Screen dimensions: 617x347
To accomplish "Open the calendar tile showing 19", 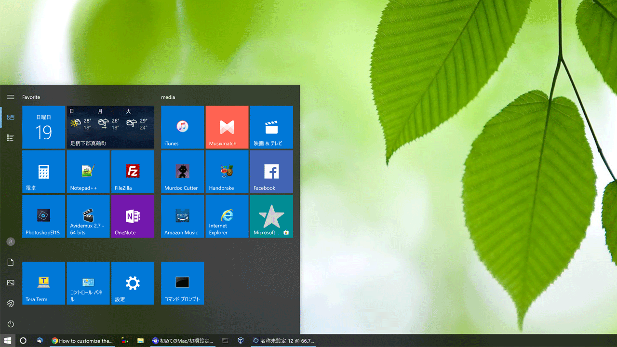I will [43, 127].
